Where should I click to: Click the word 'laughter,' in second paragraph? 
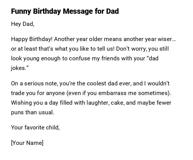click(98, 103)
